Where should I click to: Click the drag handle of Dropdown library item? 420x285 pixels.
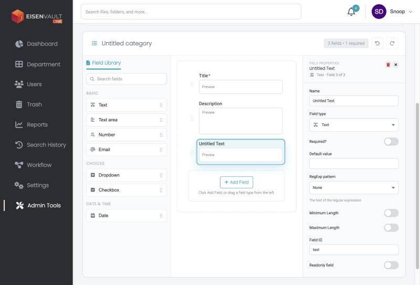tap(161, 175)
